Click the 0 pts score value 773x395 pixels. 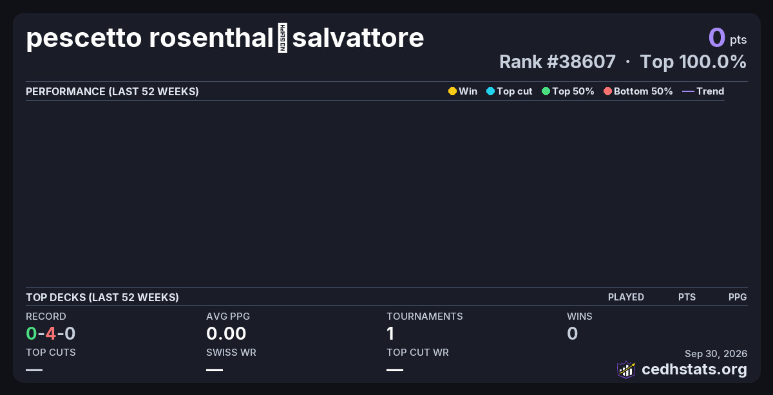click(x=727, y=37)
